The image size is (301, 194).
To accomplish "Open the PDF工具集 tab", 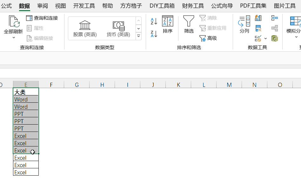I will click(x=253, y=6).
